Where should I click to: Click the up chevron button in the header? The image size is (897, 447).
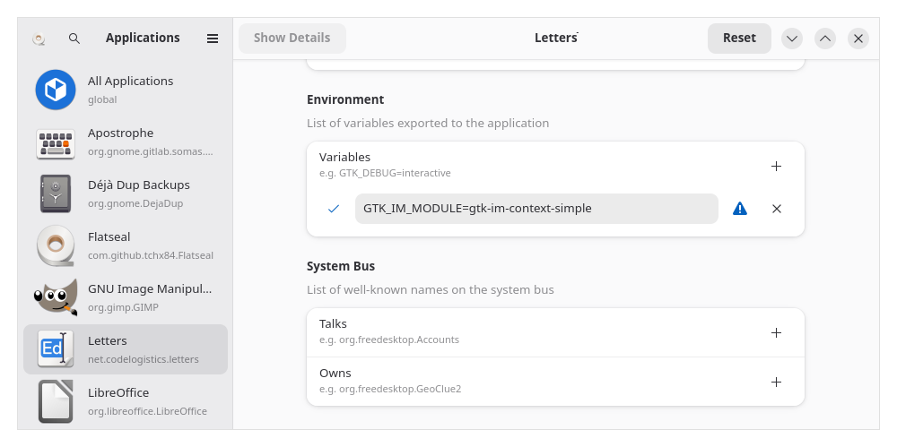(825, 39)
